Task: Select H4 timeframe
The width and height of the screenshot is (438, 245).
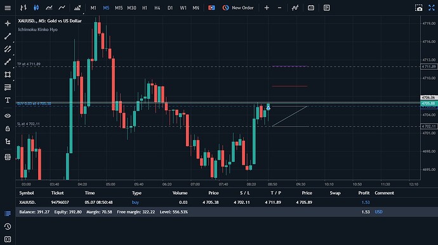Action: [157, 8]
